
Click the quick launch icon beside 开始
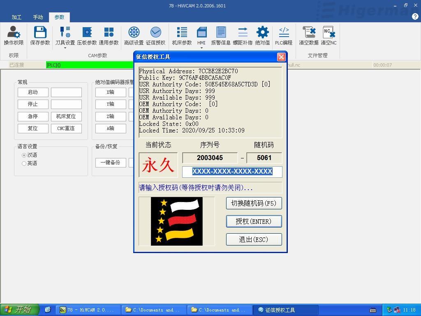pyautogui.click(x=48, y=309)
